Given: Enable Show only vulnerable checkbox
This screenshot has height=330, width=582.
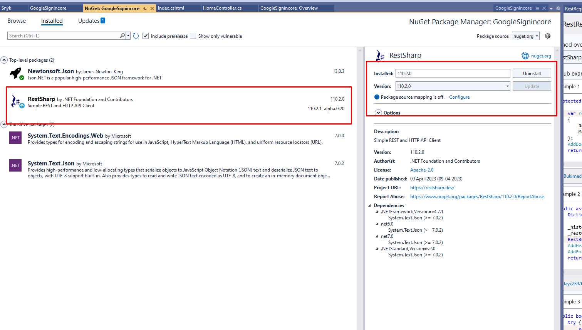Looking at the screenshot, I should click(x=193, y=36).
